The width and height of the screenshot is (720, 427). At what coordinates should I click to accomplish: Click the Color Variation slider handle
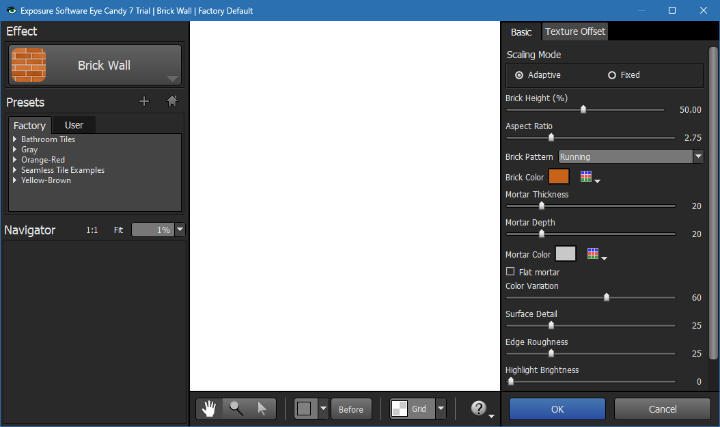point(606,297)
